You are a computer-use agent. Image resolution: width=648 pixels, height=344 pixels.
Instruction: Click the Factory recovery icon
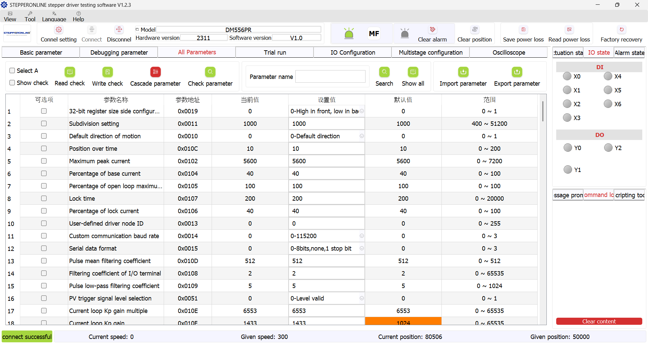point(621,30)
